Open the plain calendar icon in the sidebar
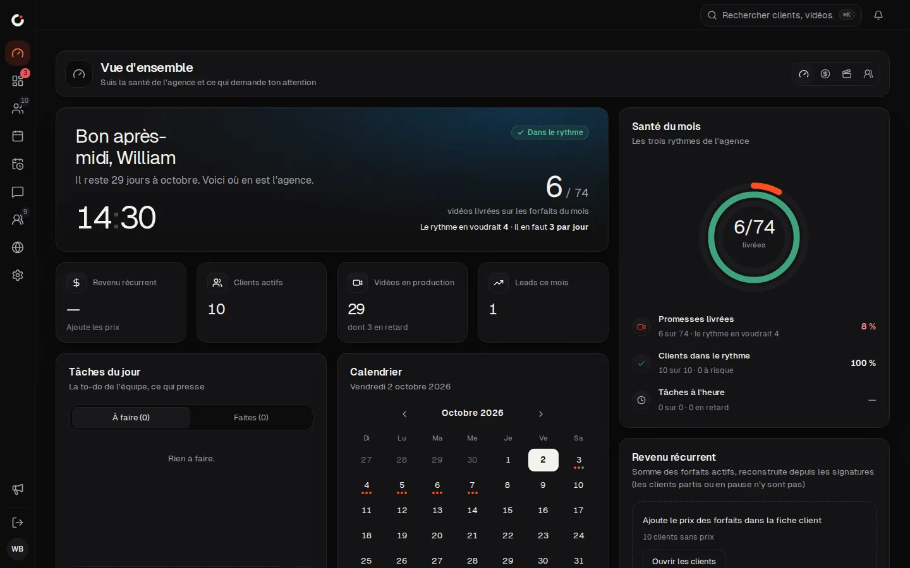This screenshot has width=910, height=568. (18, 136)
